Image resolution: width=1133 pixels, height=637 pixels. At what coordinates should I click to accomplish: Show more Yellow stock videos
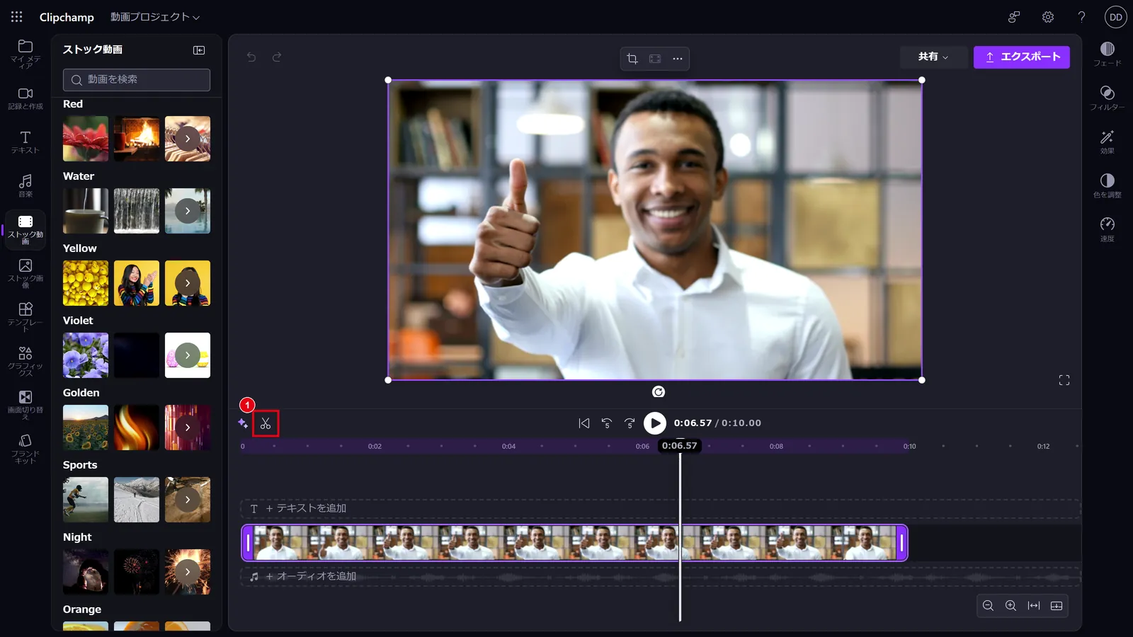(x=188, y=283)
